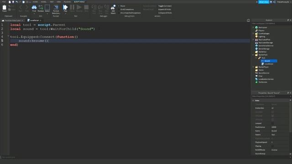Collapse code block at line 4
Screen dimensions: 292x164
click(x=8, y=36)
